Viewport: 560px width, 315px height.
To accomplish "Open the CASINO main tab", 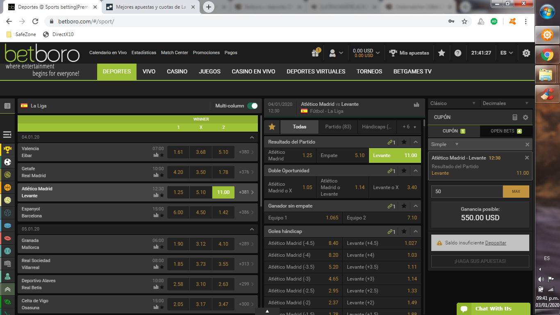I will [177, 71].
